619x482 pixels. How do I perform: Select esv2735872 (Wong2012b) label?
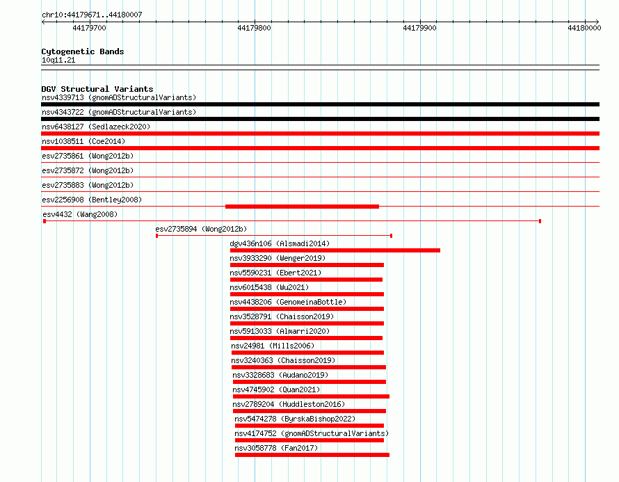point(88,170)
